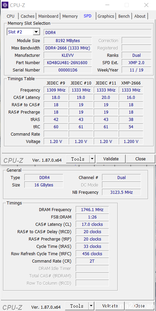Click the CPU-Z app icon in title bar
The height and width of the screenshot is (311, 156).
[x=5, y=5]
